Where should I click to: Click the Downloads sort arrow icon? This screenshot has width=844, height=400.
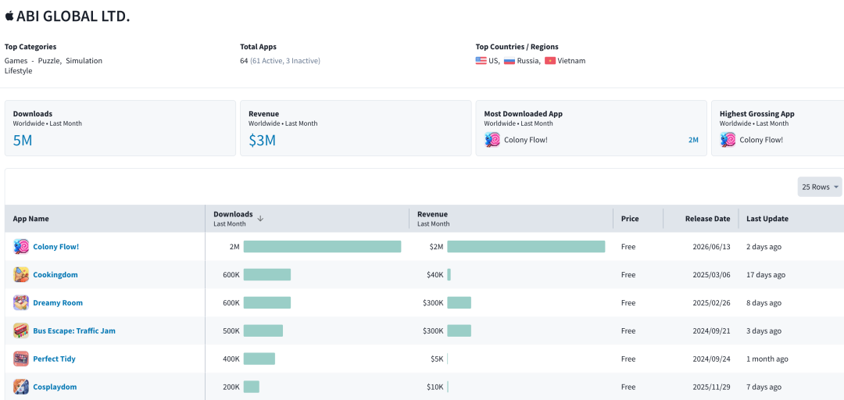(x=260, y=219)
